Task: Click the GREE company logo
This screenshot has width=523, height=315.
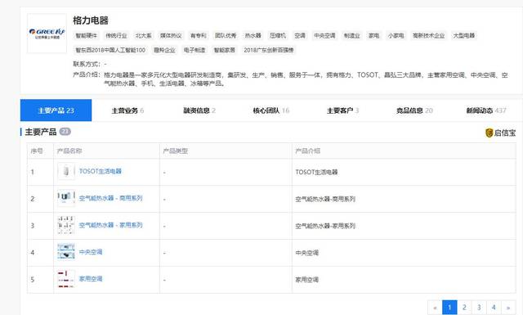Action: tap(47, 34)
